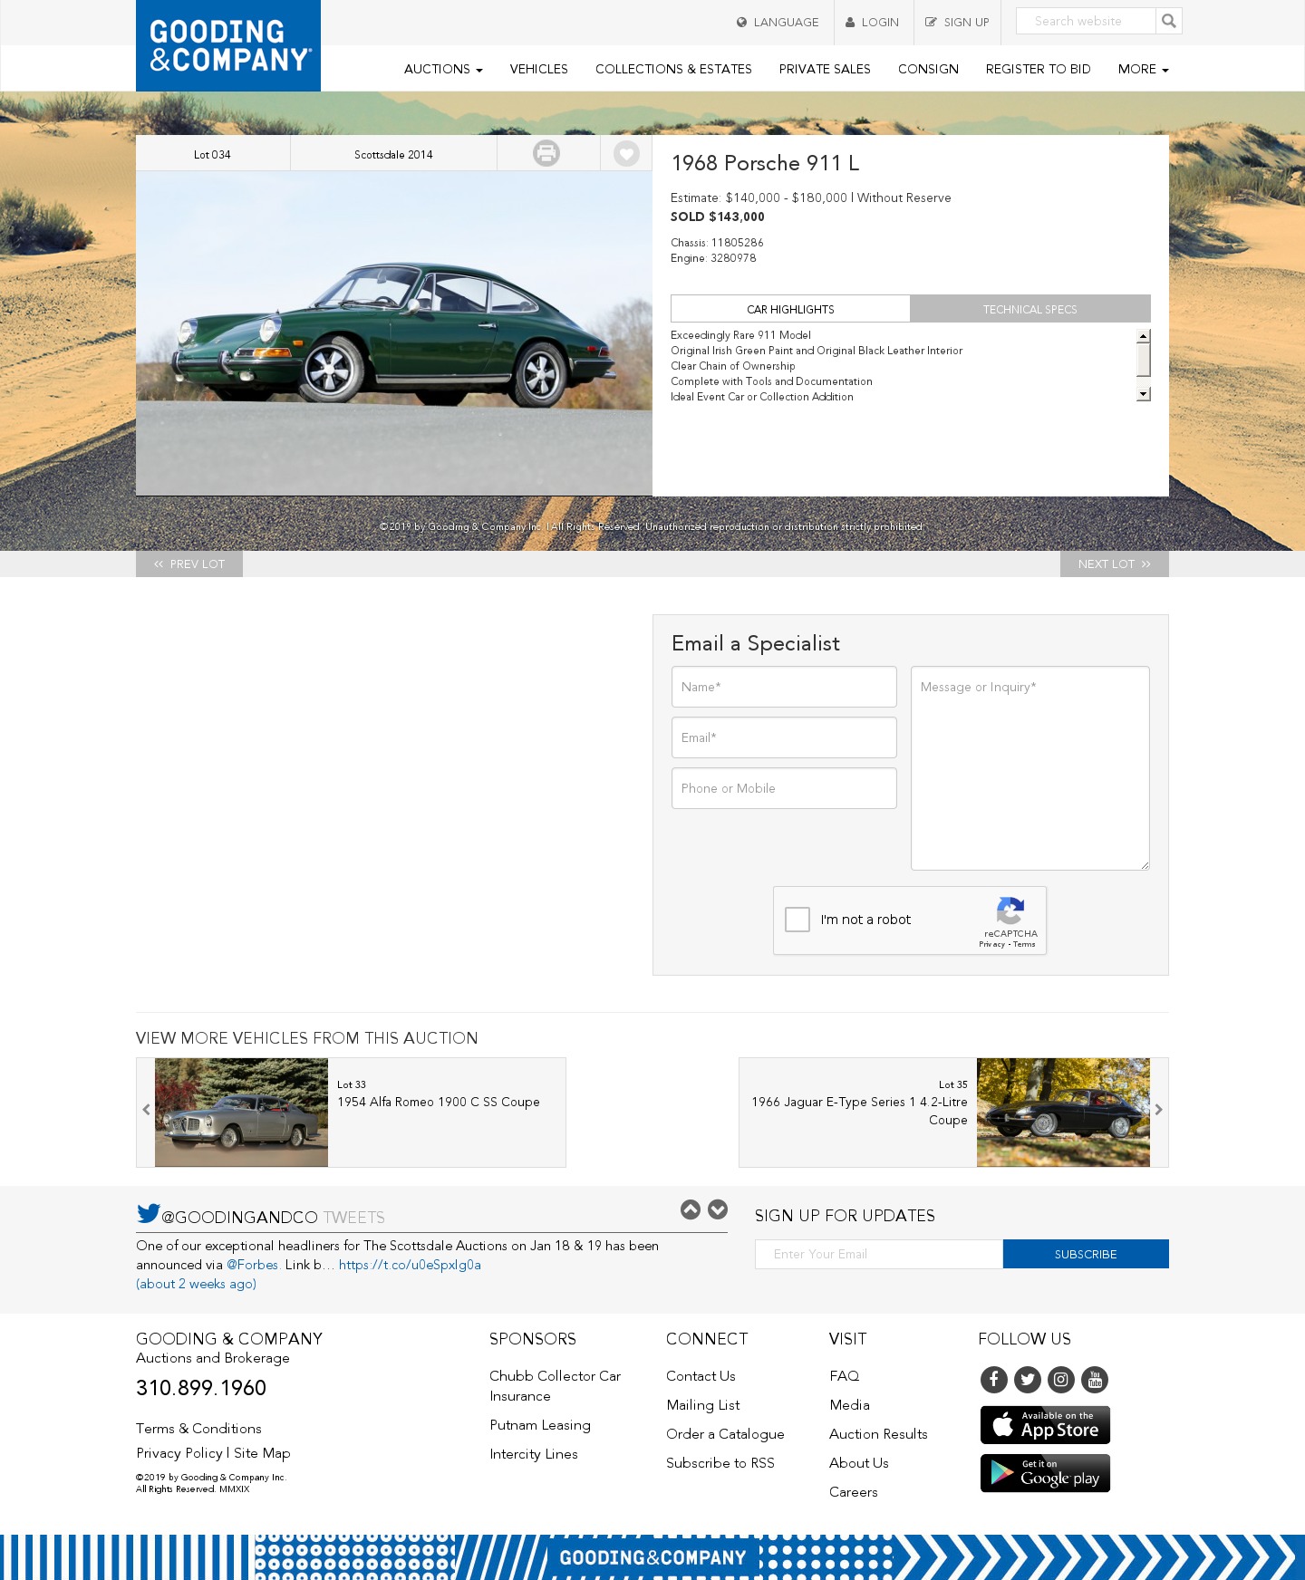Focus the Message or Inquiry box

pos(1030,768)
